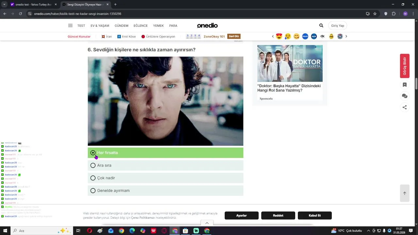Open the Çerez Politikamızı link
This screenshot has width=418, height=235.
click(143, 218)
